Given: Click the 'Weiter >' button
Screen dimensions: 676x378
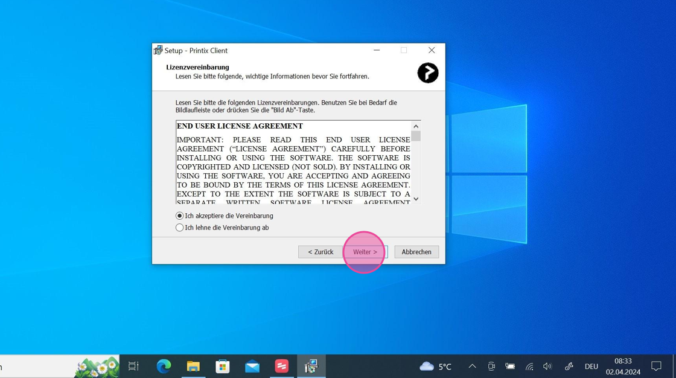Looking at the screenshot, I should 365,252.
